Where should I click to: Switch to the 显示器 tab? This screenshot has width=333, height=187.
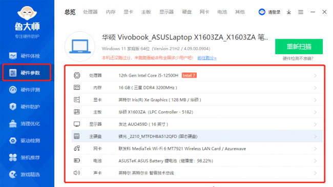(167, 12)
